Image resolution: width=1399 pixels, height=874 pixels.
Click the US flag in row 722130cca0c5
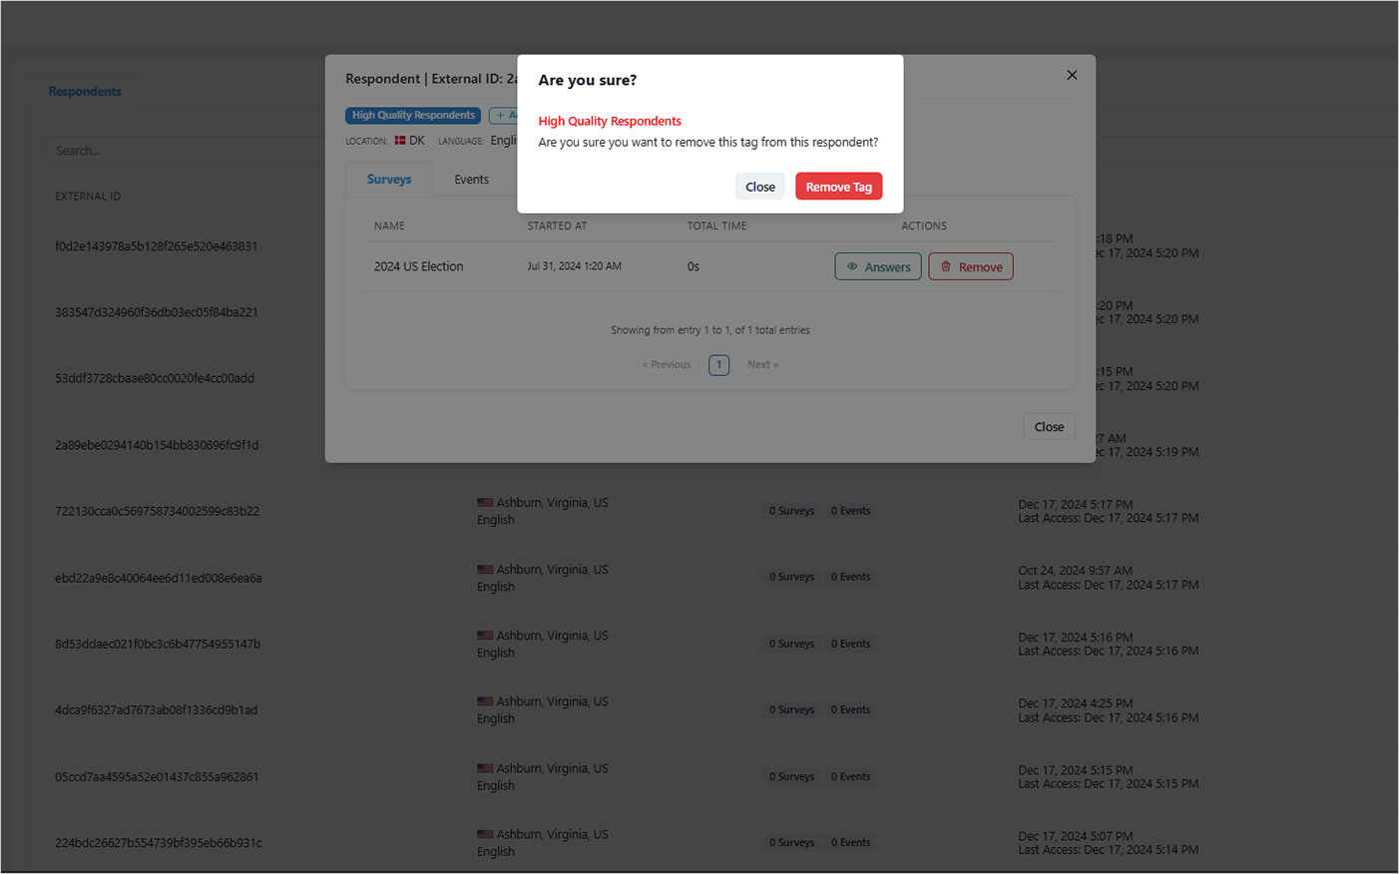(x=485, y=503)
